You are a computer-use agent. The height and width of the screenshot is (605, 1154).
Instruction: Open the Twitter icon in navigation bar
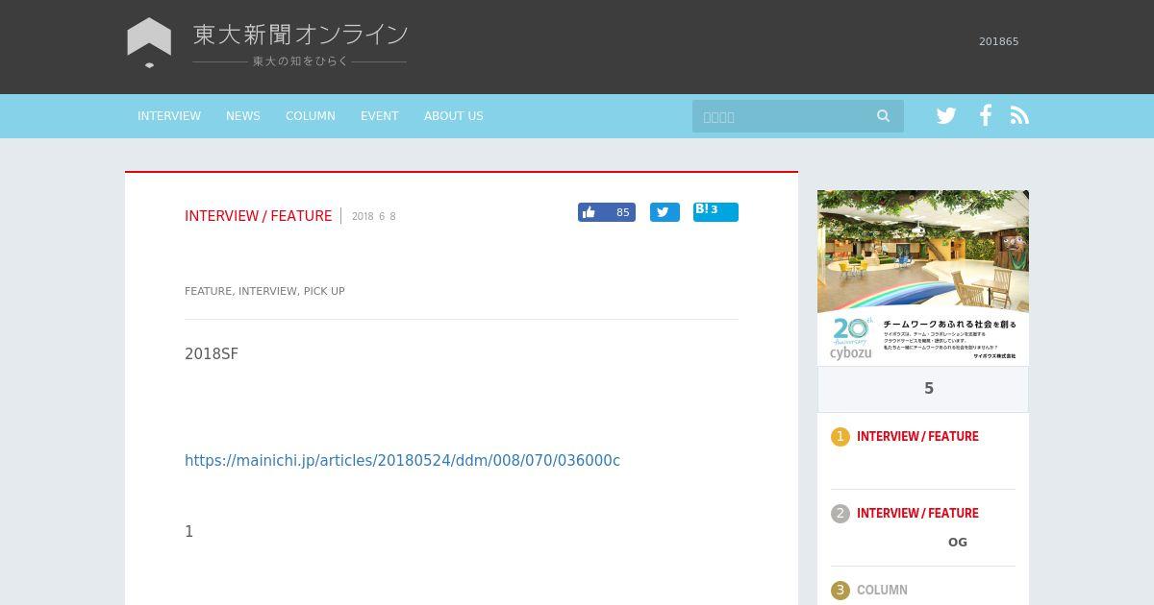pyautogui.click(x=946, y=116)
